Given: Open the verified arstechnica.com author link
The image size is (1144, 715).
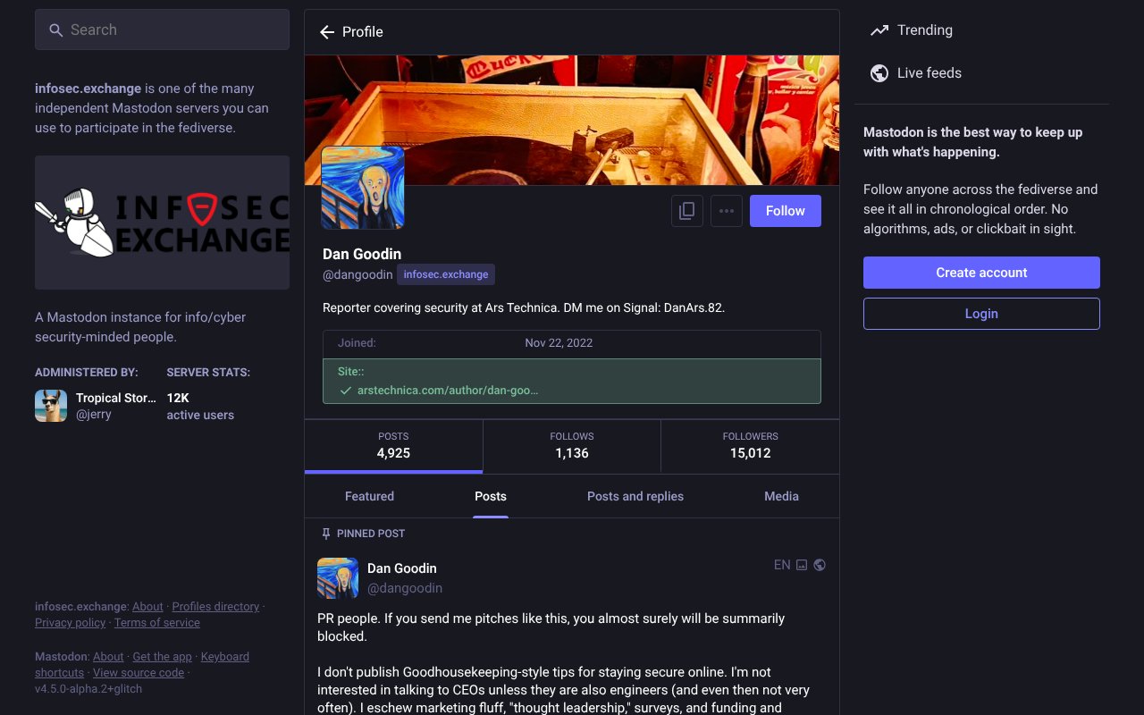Looking at the screenshot, I should pyautogui.click(x=447, y=391).
